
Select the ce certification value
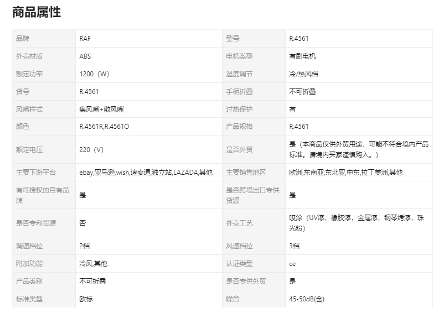point(292,264)
